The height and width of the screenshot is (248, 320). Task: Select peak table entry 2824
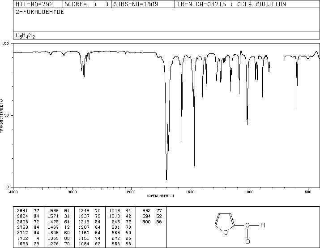coord(23,216)
